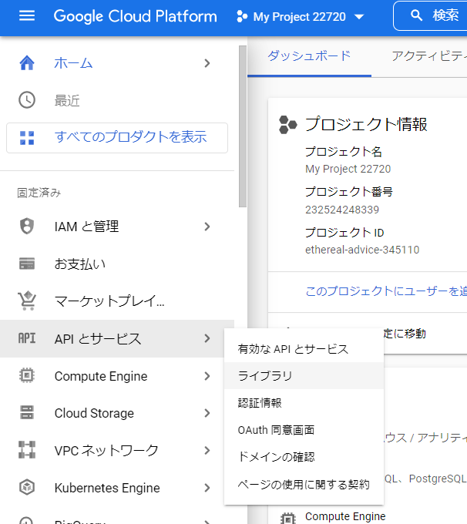467x524 pixels.
Task: Click the project selector hexagon icon
Action: [242, 16]
